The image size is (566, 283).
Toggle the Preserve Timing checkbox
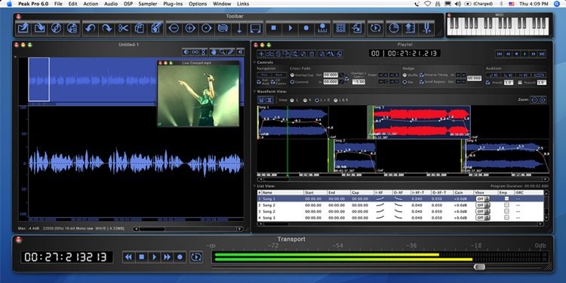point(422,75)
